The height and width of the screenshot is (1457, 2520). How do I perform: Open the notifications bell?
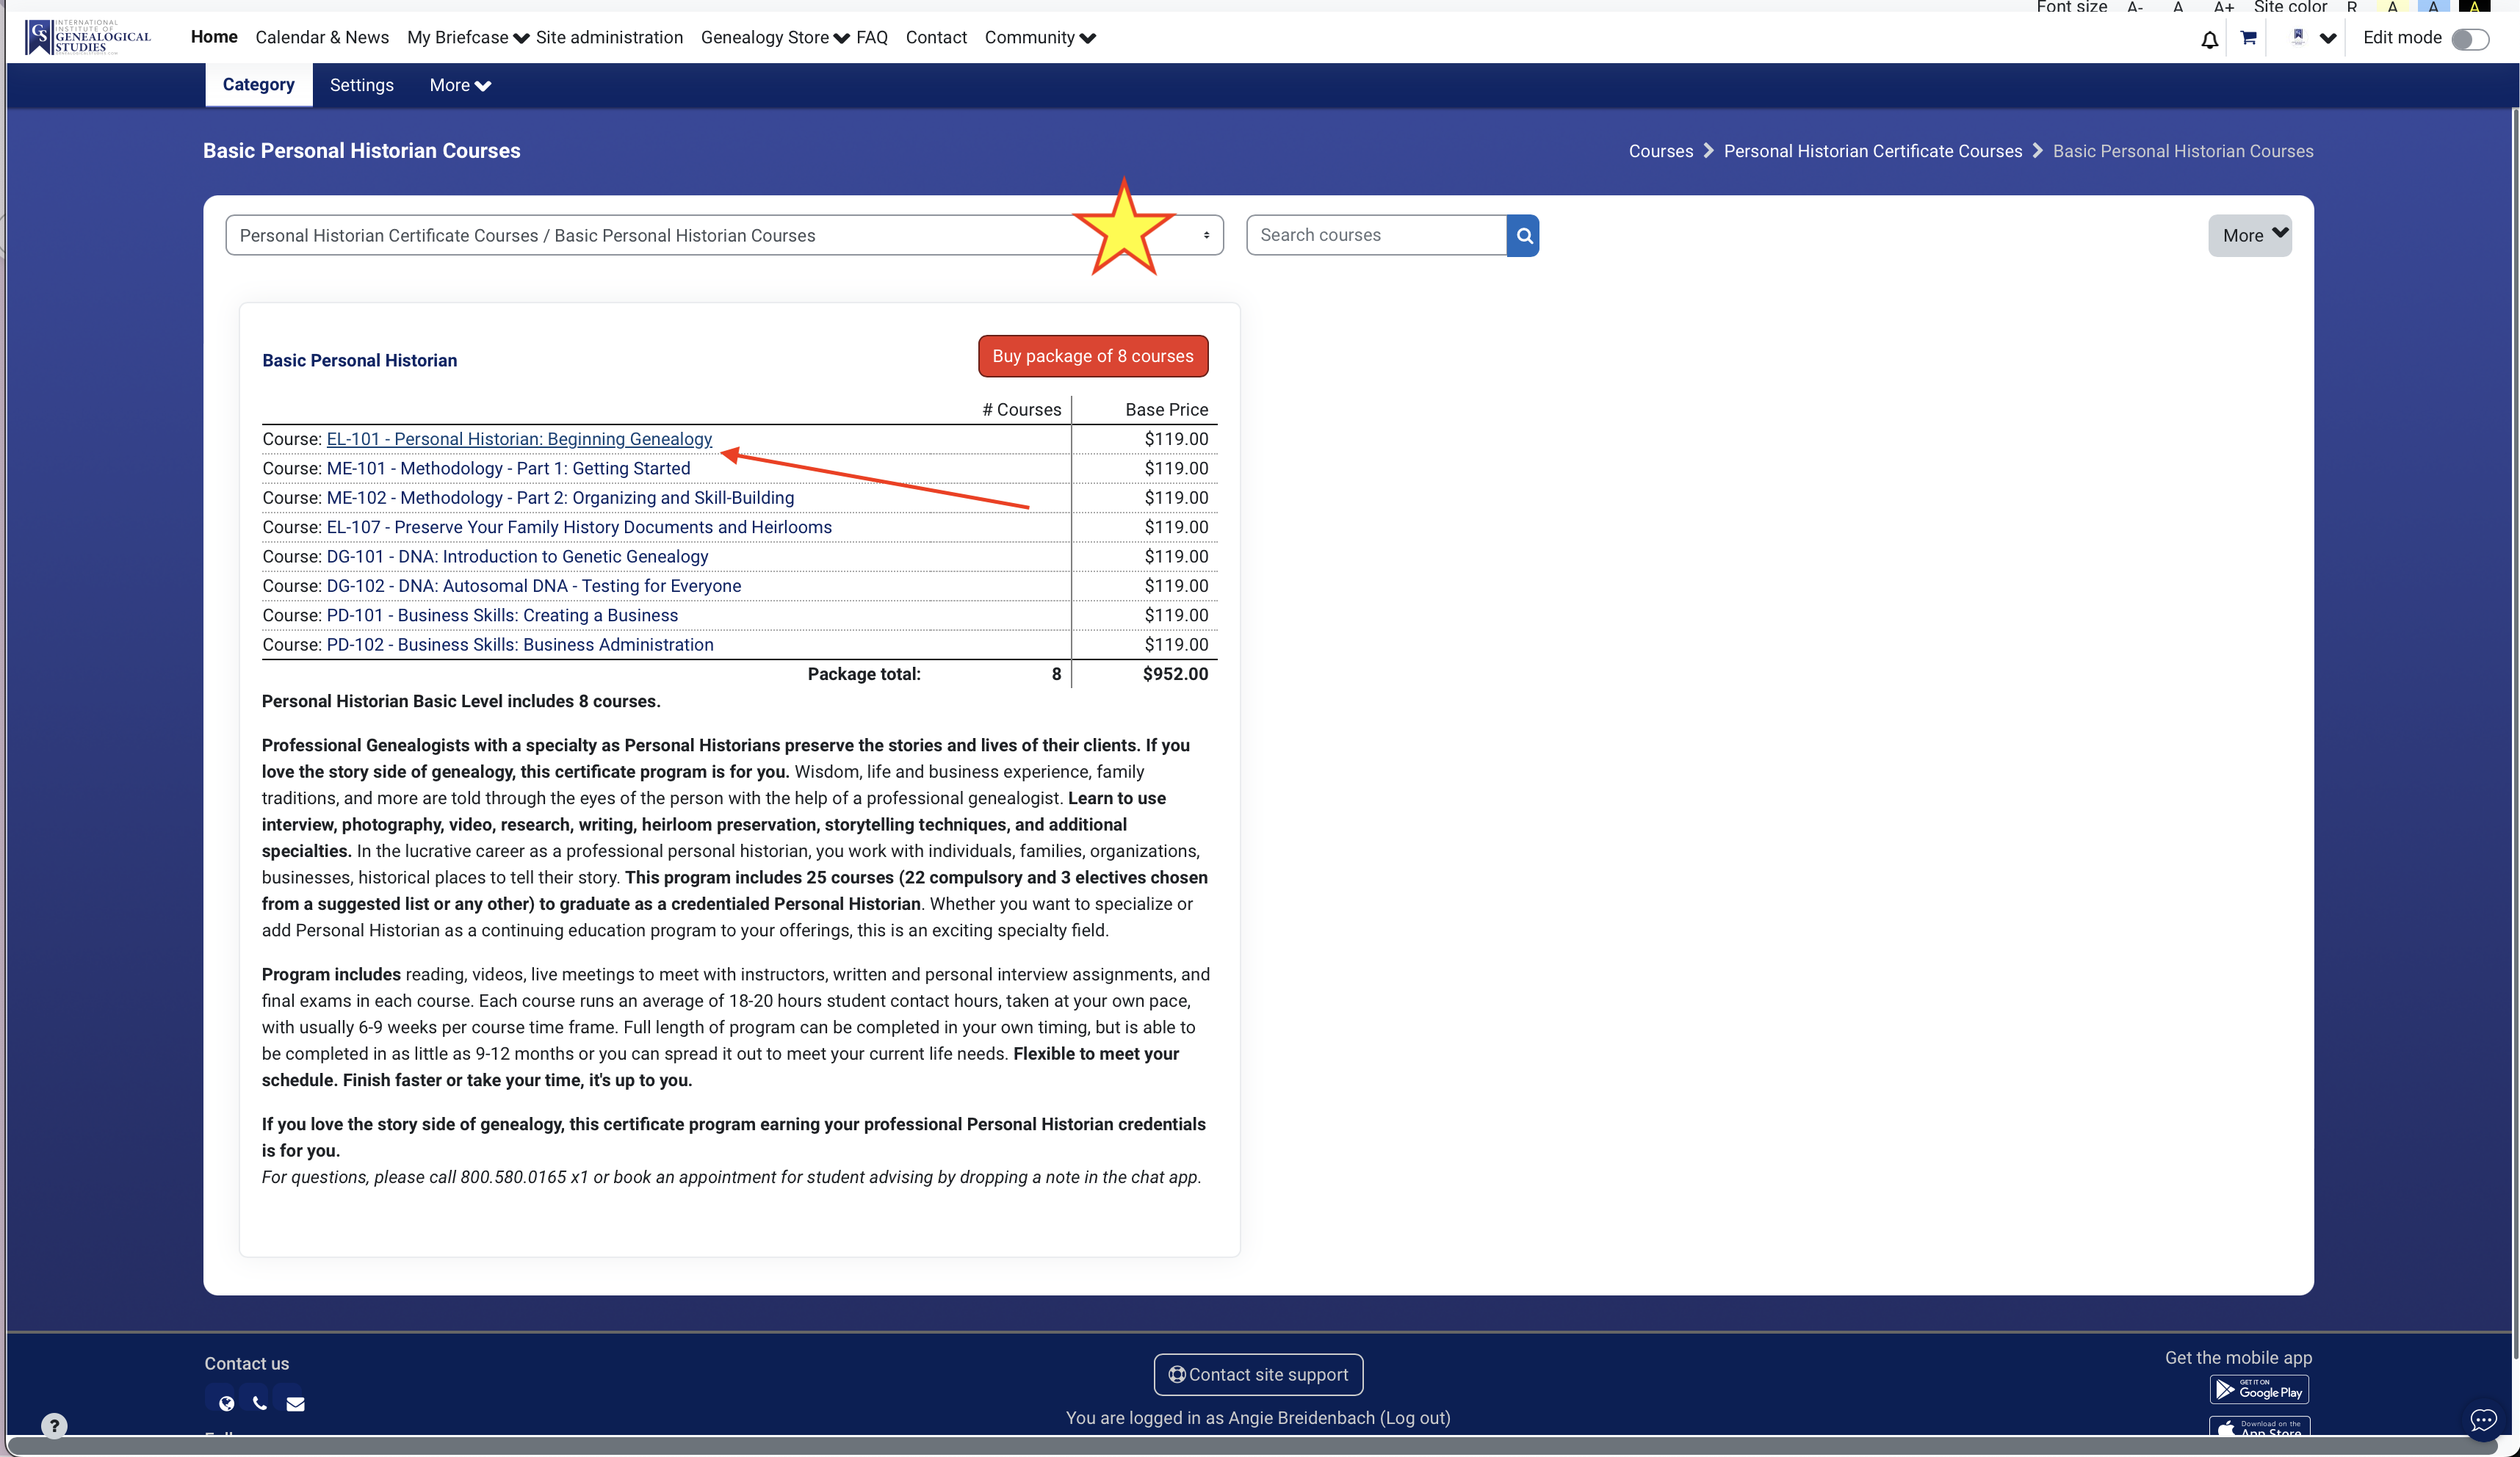click(2209, 39)
